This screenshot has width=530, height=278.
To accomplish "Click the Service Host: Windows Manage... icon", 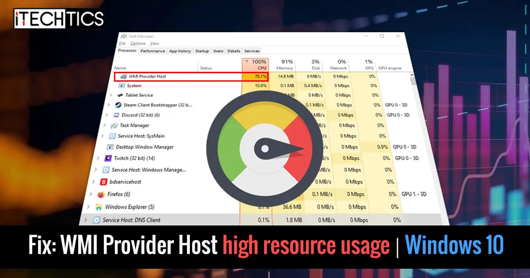I will click(106, 169).
